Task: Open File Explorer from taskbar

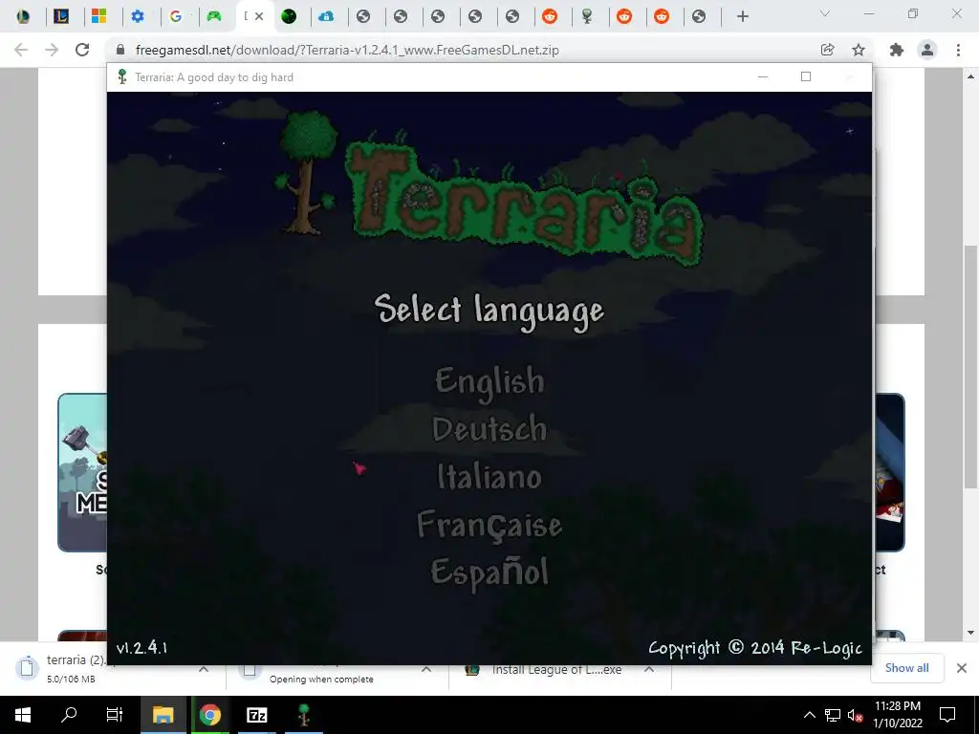Action: (163, 715)
